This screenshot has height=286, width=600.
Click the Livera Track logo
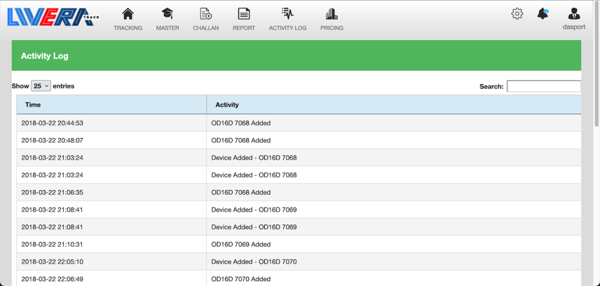pyautogui.click(x=53, y=16)
